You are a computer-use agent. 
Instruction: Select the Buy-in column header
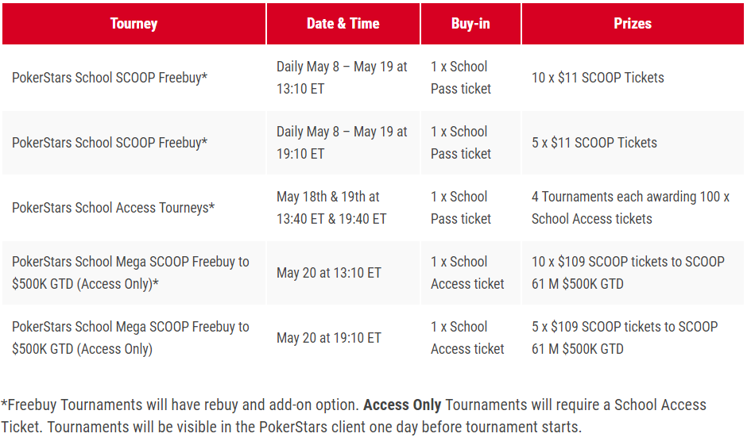coord(470,24)
